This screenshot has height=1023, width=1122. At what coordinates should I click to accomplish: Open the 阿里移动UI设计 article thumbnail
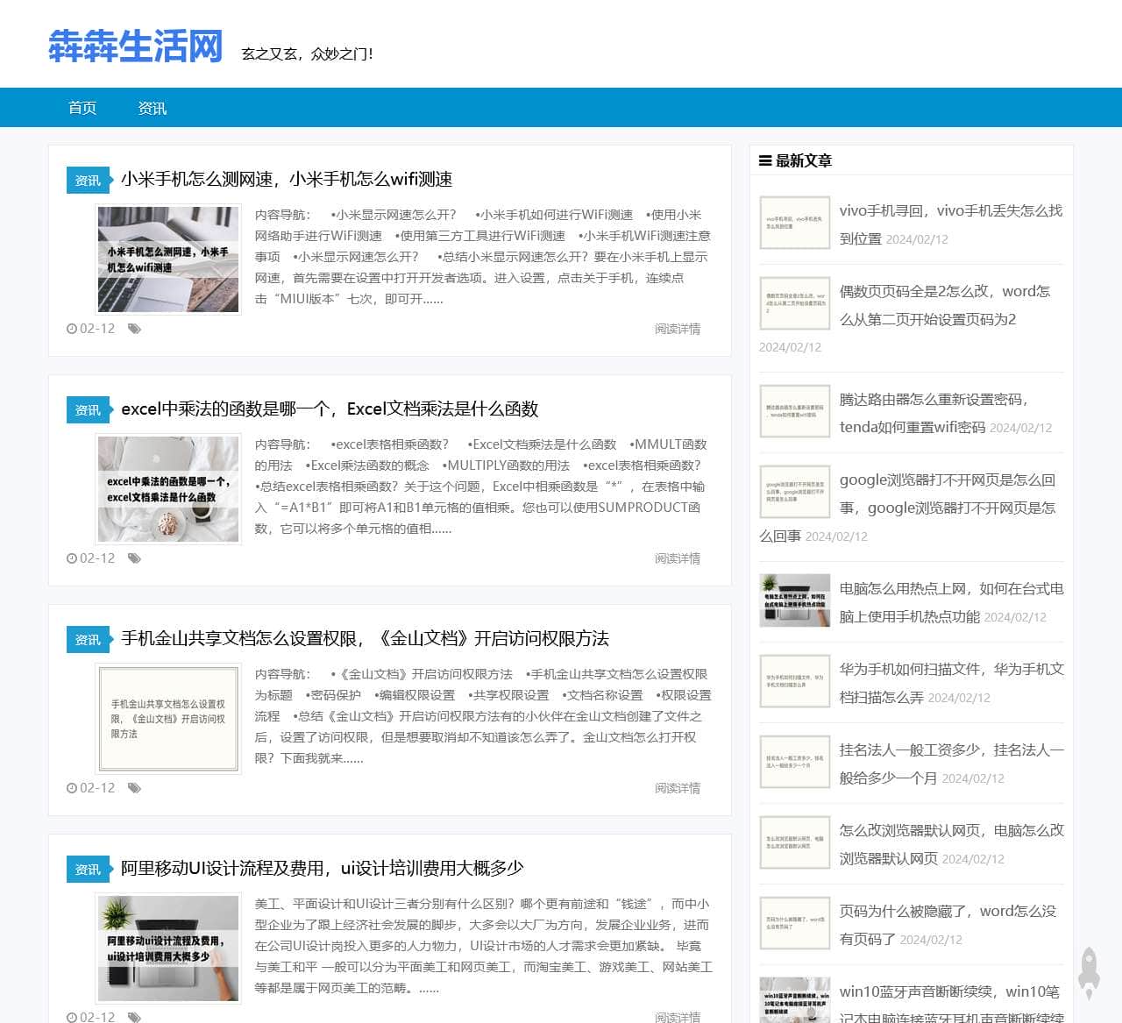168,948
